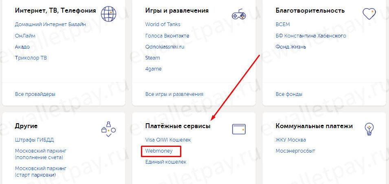Click the heart icon for charity category
The image size is (389, 184).
(369, 14)
